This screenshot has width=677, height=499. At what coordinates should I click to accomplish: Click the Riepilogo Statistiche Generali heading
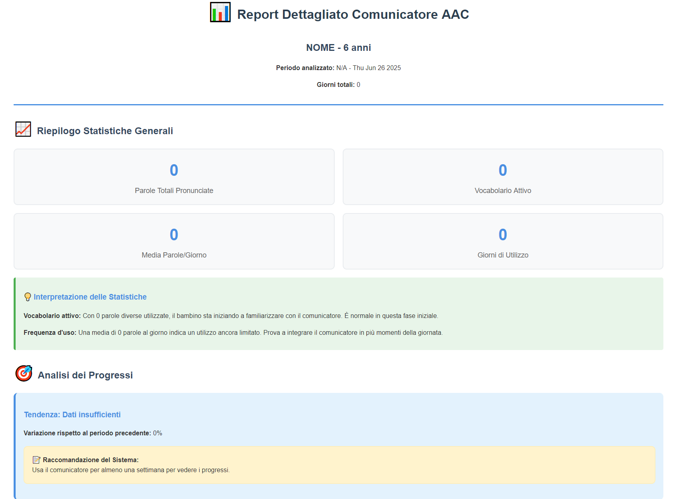click(105, 131)
